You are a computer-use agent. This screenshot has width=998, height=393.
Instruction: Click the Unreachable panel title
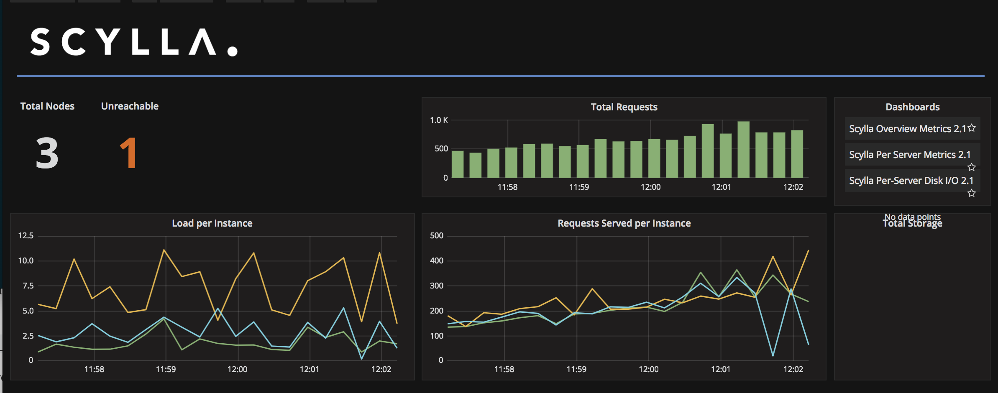[x=130, y=106]
